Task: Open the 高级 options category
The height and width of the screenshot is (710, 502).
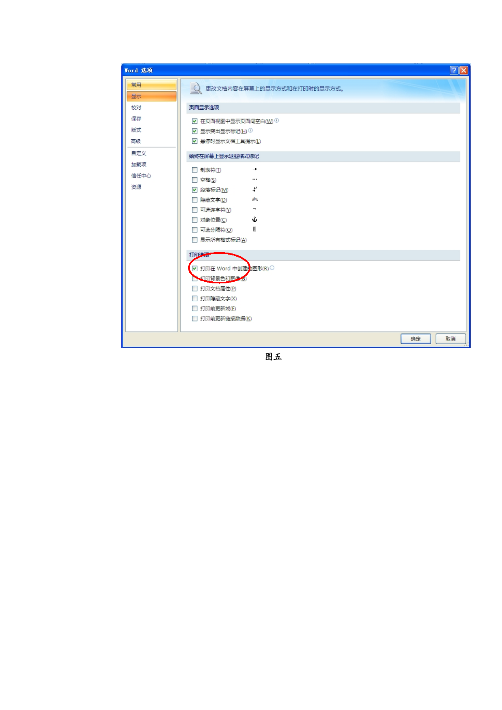Action: click(x=136, y=142)
